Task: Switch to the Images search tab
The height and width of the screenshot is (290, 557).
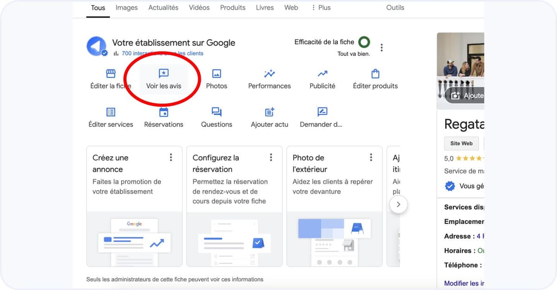Action: [127, 7]
